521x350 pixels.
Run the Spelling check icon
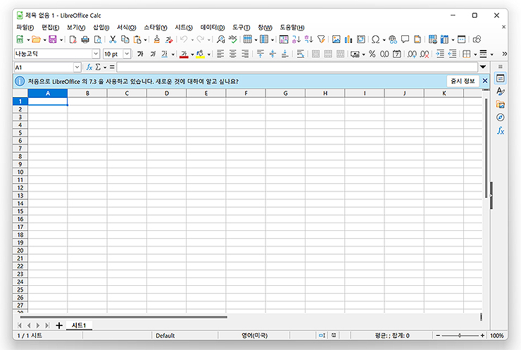coord(233,39)
